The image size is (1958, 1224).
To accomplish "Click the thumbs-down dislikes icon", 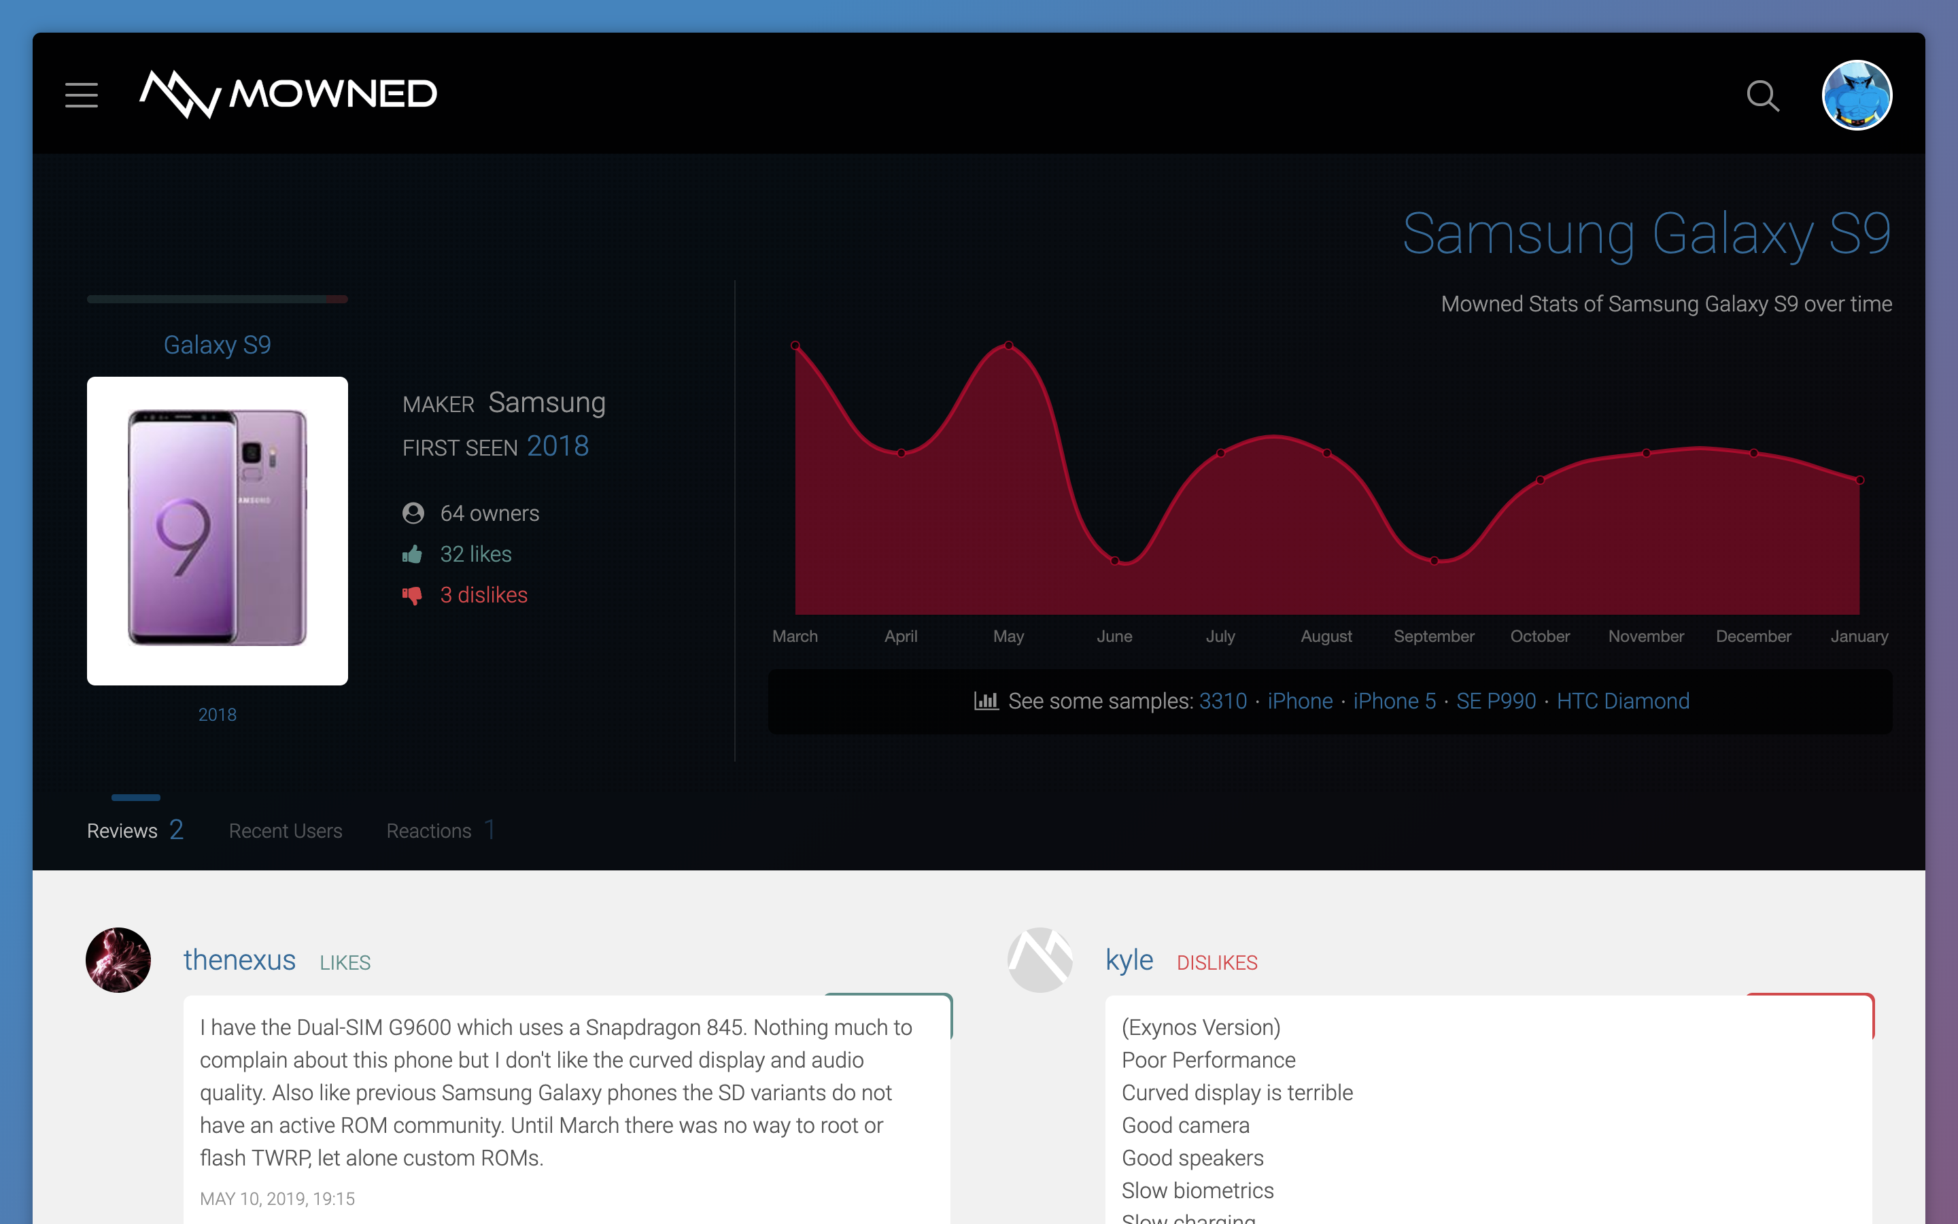I will 413,596.
